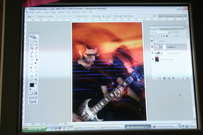Viewport: 203px width, 135px height.
Task: Click the lock position cross icon
Action: click(x=164, y=36)
